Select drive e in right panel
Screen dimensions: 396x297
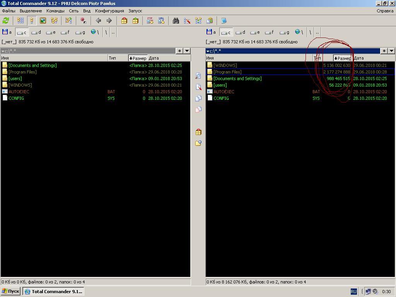tap(255, 32)
